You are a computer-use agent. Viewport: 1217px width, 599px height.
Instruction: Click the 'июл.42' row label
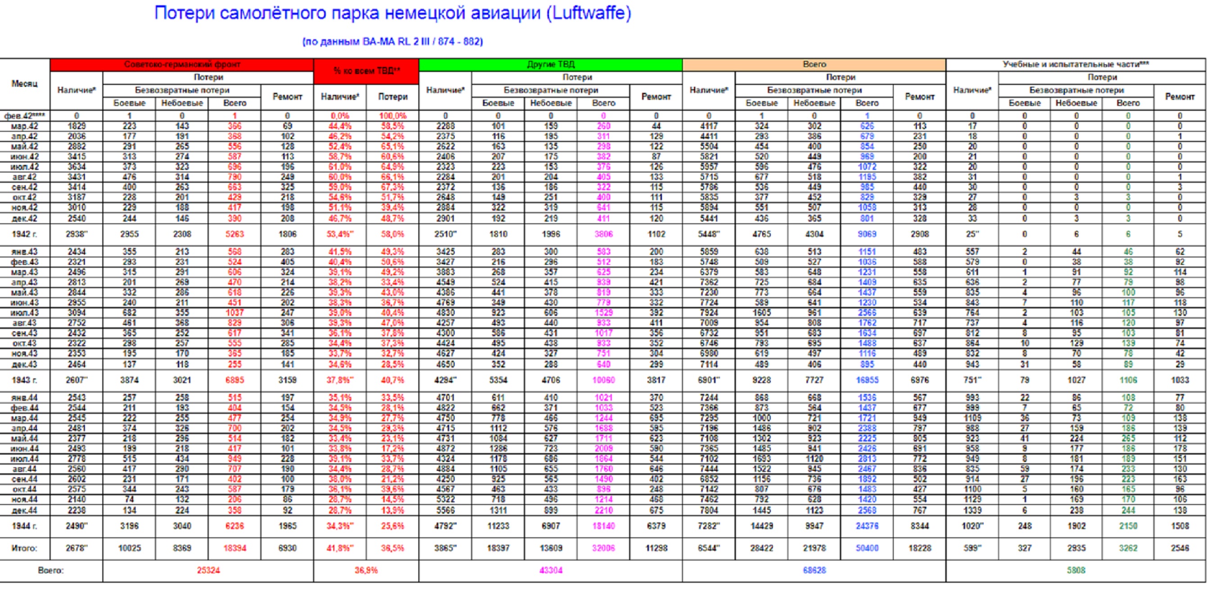[x=25, y=167]
